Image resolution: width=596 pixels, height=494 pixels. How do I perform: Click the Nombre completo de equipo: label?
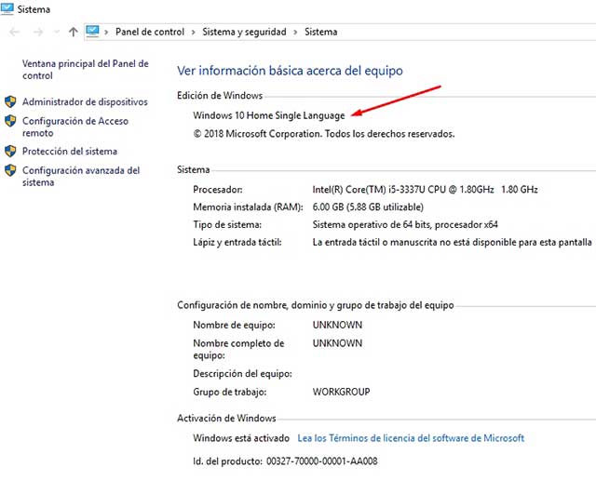238,349
